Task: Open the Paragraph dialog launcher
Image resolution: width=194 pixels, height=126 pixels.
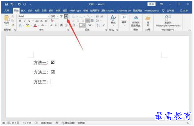Action: (106, 30)
